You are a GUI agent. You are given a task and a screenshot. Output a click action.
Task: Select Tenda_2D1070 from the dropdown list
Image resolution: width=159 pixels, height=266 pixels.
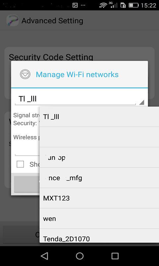click(x=99, y=236)
